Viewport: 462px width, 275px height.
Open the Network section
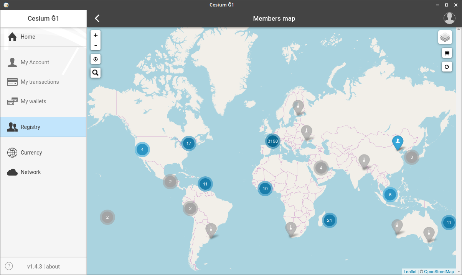[43, 172]
